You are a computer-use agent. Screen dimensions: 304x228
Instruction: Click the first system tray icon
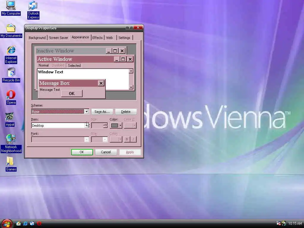[278, 223]
